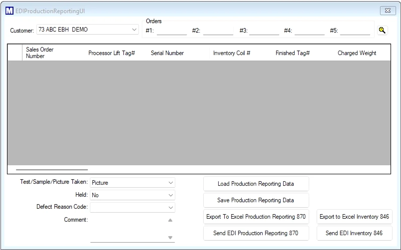Click the grid's horizontal scrollbar
The width and height of the screenshot is (401, 250).
(52, 169)
